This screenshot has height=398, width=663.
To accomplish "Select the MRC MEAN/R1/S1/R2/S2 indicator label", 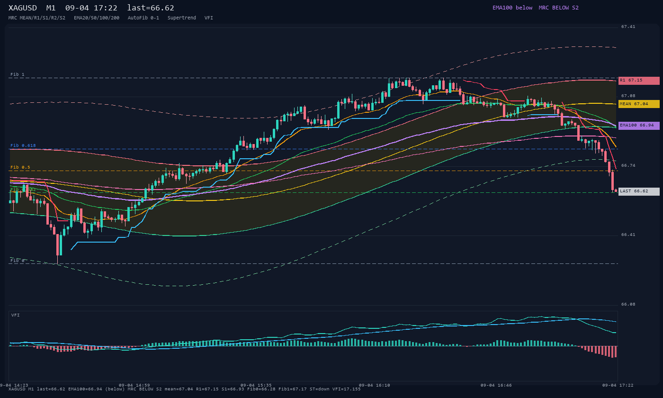I will click(37, 18).
